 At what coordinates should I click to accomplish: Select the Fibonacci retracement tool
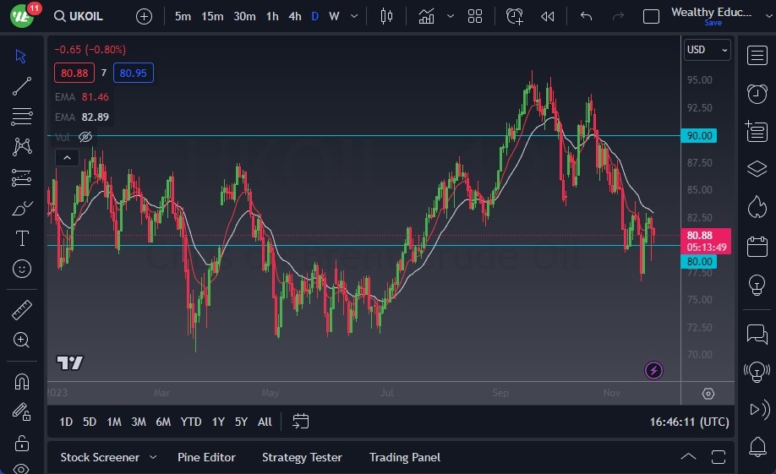coord(21,117)
